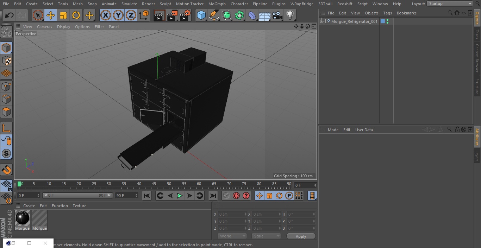Go to end of animation
Screen dimensions: 481x248
(x=213, y=196)
